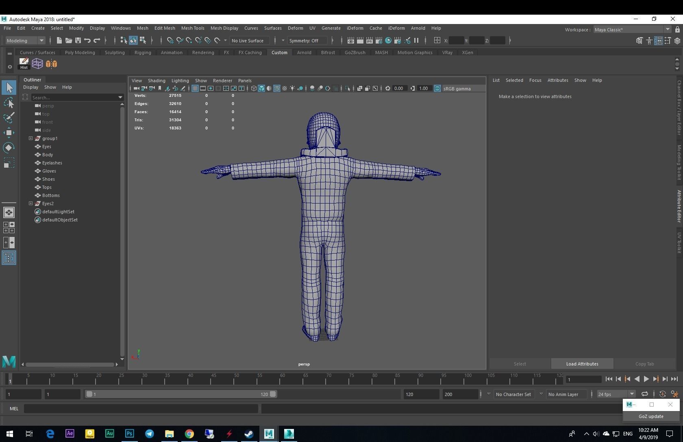Toggle the viewport grid display

(x=195, y=88)
